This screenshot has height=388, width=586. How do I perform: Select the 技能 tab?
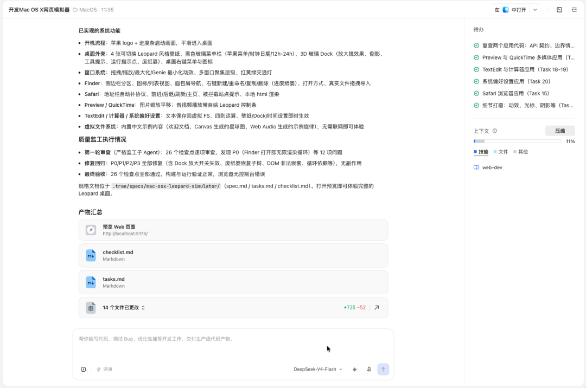click(481, 152)
